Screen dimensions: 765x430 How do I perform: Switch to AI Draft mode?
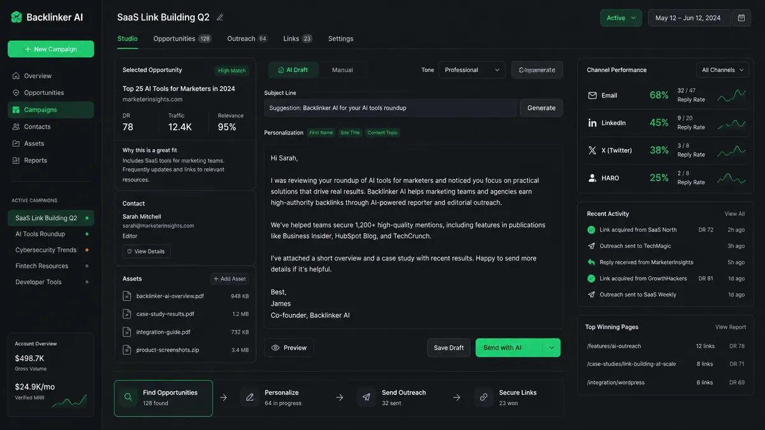click(x=293, y=70)
